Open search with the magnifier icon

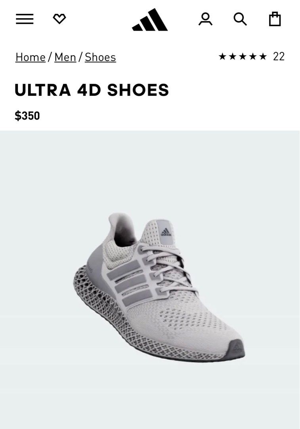click(x=240, y=19)
